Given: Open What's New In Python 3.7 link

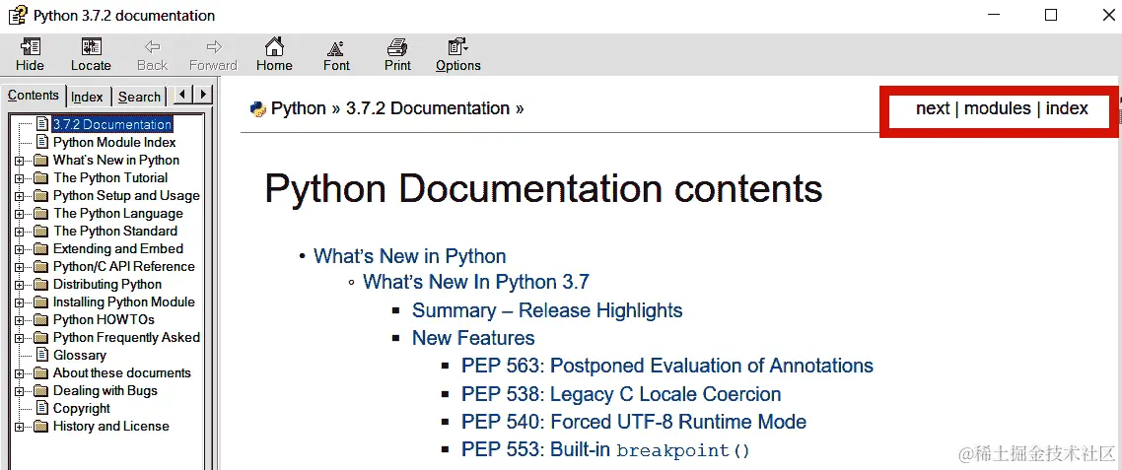Looking at the screenshot, I should pos(476,282).
